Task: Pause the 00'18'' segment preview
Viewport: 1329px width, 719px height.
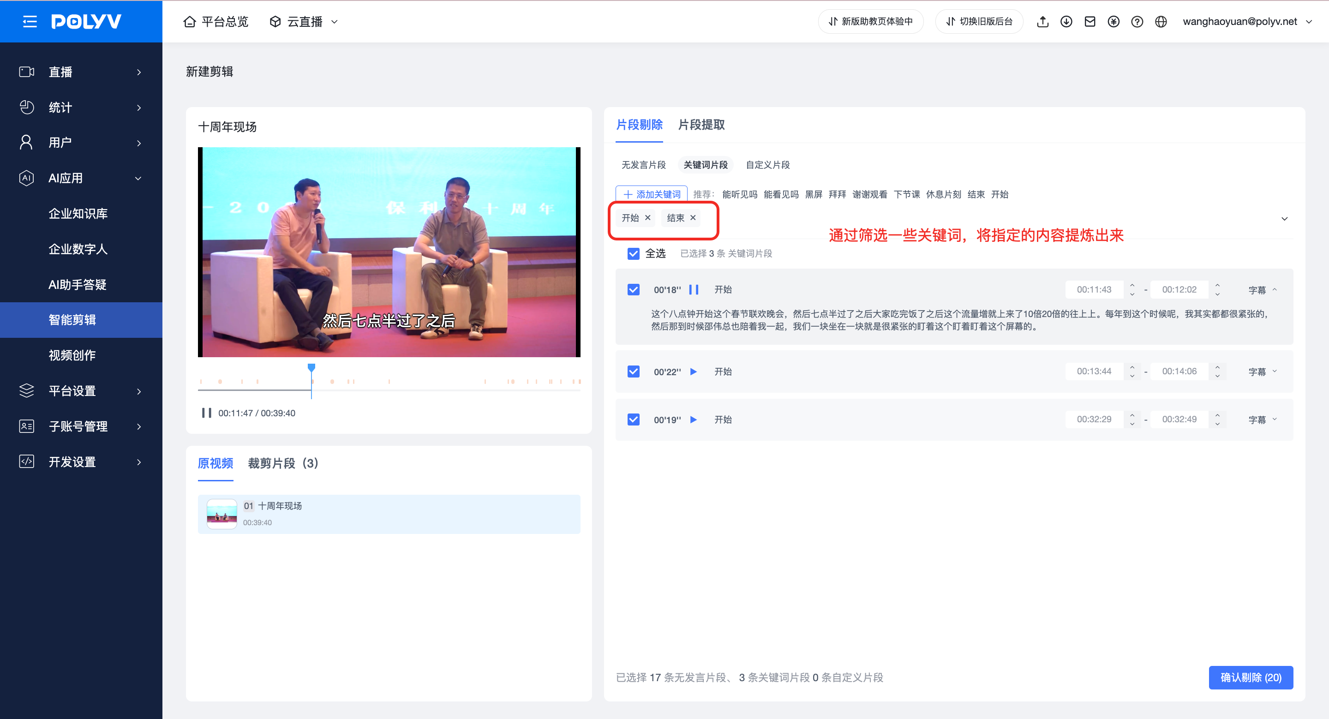Action: 694,290
